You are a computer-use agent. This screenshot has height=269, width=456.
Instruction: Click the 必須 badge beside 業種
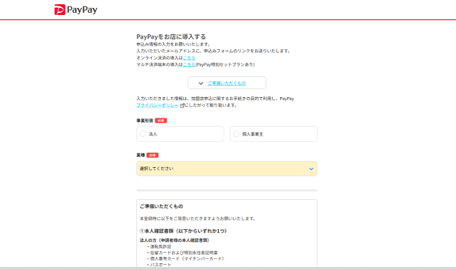pyautogui.click(x=152, y=155)
